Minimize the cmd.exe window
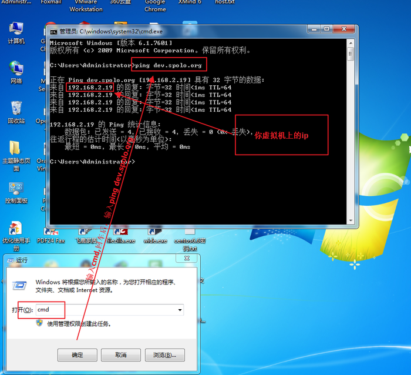The width and height of the screenshot is (411, 375). (314, 29)
